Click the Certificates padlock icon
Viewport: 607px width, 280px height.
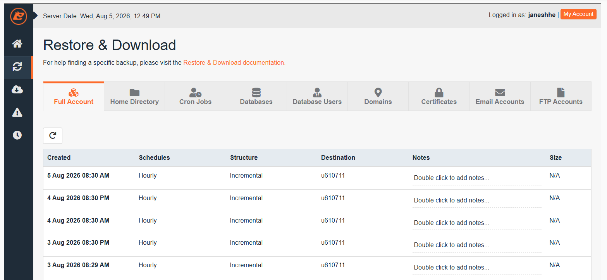[x=439, y=92]
